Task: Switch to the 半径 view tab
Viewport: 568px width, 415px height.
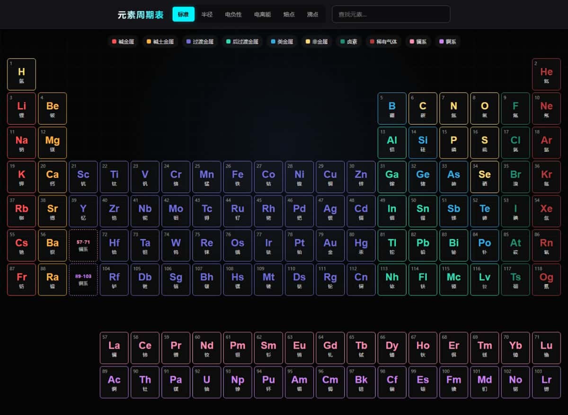Action: 207,14
